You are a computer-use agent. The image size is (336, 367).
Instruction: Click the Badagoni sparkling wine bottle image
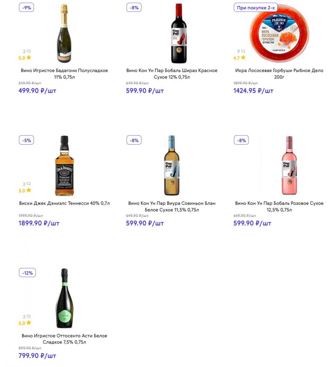64,34
